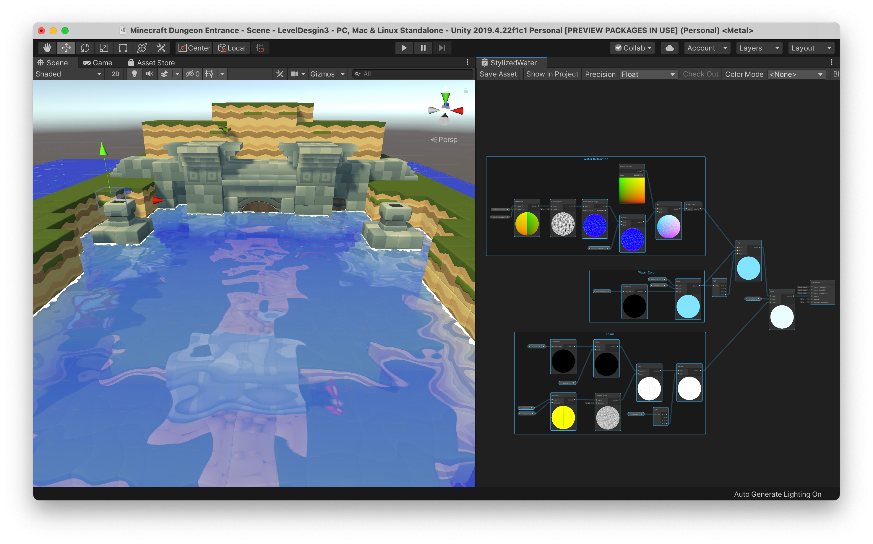Toggle scene lighting bulb
The width and height of the screenshot is (873, 544).
[x=134, y=74]
